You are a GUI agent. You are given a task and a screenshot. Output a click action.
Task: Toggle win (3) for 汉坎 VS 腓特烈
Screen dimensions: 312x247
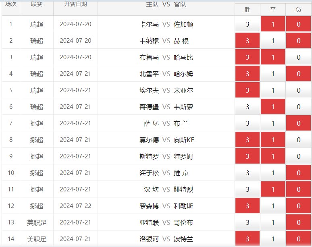(248, 189)
